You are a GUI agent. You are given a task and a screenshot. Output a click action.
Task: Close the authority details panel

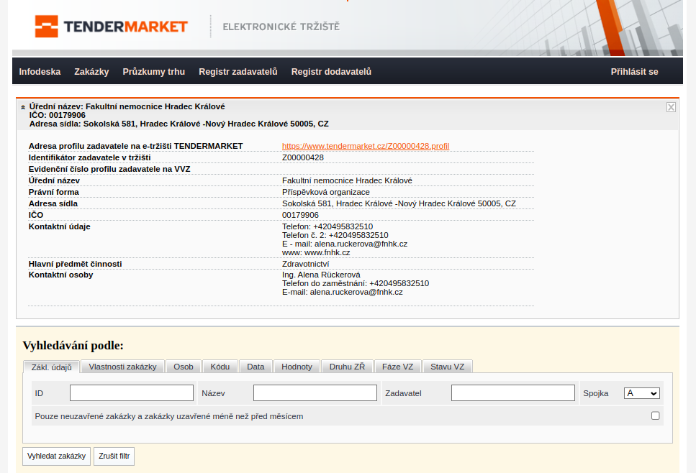671,107
